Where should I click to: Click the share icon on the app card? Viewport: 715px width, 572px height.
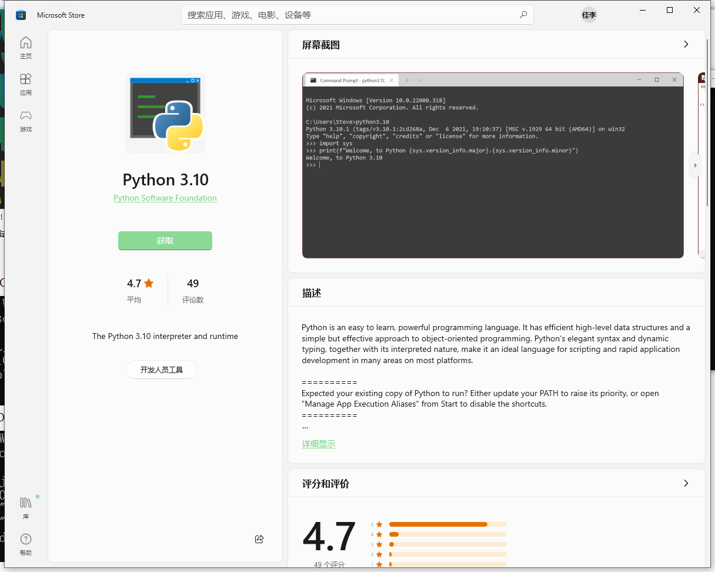(259, 538)
